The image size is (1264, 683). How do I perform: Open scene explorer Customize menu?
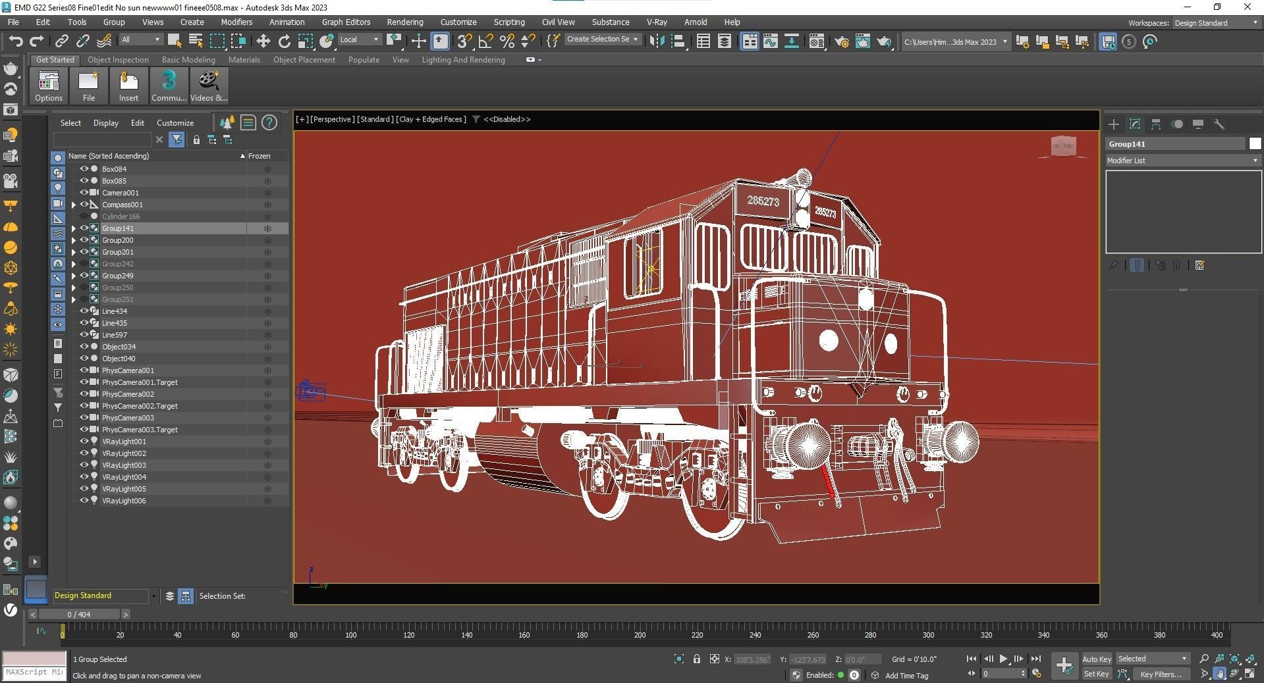pos(175,123)
